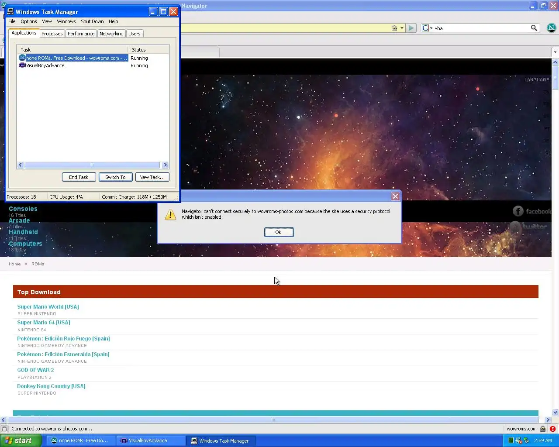Click the End Task button
559x447 pixels.
(x=79, y=177)
